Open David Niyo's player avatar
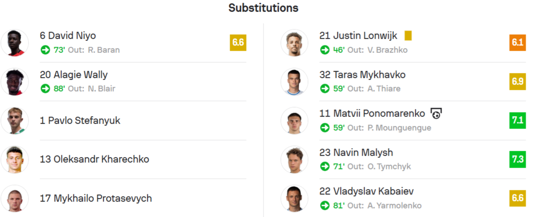 pos(15,43)
